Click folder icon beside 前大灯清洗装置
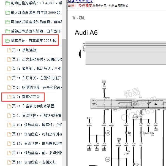 point(8,13)
